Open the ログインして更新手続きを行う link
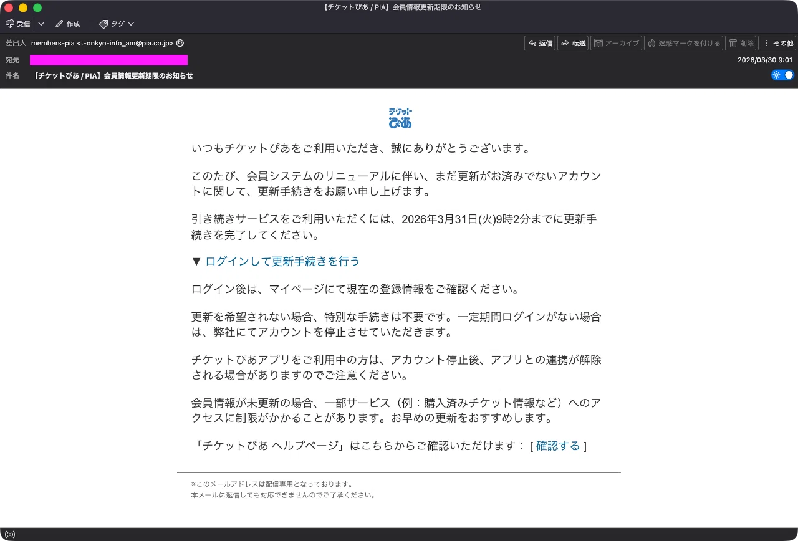 (x=282, y=261)
